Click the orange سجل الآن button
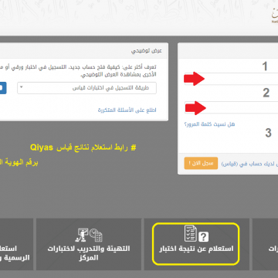Image resolution: width=278 pixels, height=278 pixels. [x=201, y=163]
